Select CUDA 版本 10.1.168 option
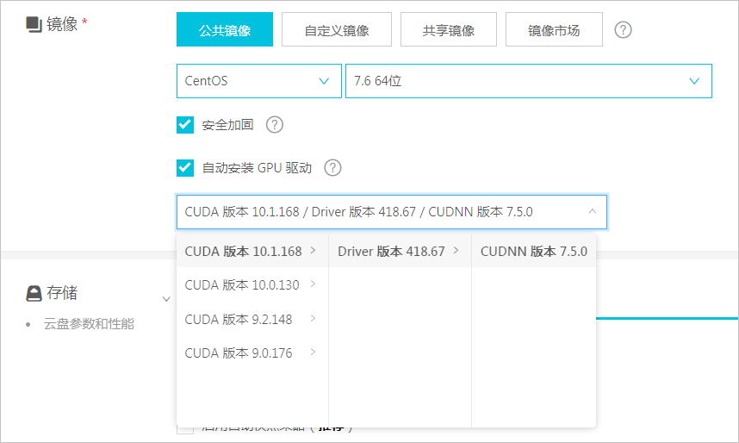The height and width of the screenshot is (443, 739). click(x=252, y=251)
